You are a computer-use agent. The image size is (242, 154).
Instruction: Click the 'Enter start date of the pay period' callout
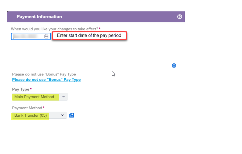pos(89,35)
